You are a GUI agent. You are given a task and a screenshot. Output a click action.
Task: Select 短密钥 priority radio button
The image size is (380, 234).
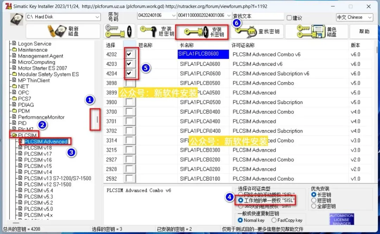click(x=313, y=200)
